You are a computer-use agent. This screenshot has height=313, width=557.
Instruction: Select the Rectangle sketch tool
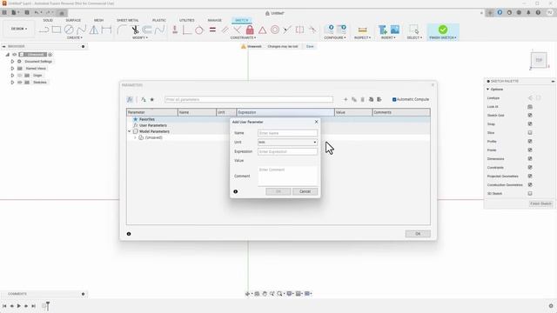(x=57, y=30)
